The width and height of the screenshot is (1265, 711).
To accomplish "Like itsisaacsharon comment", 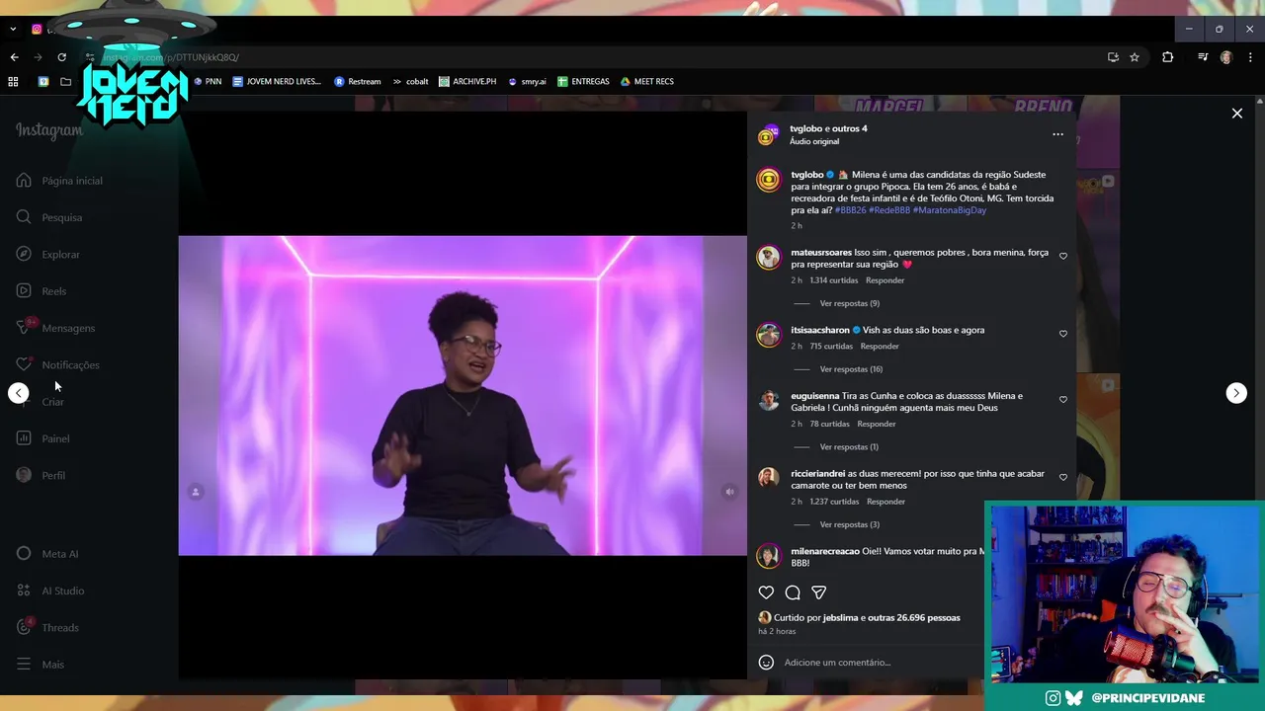I will click(1063, 334).
